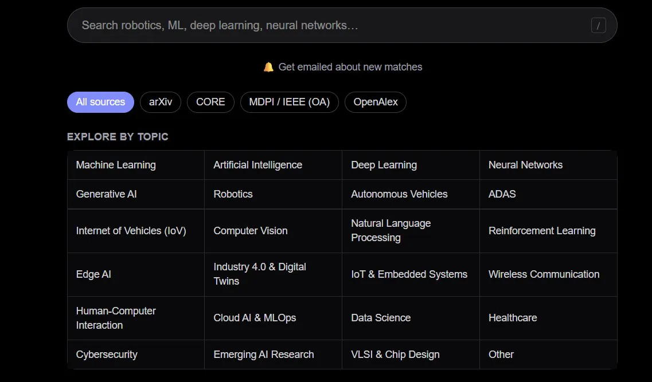Open the Wireless Communication topic
652x382 pixels.
[x=548, y=274]
